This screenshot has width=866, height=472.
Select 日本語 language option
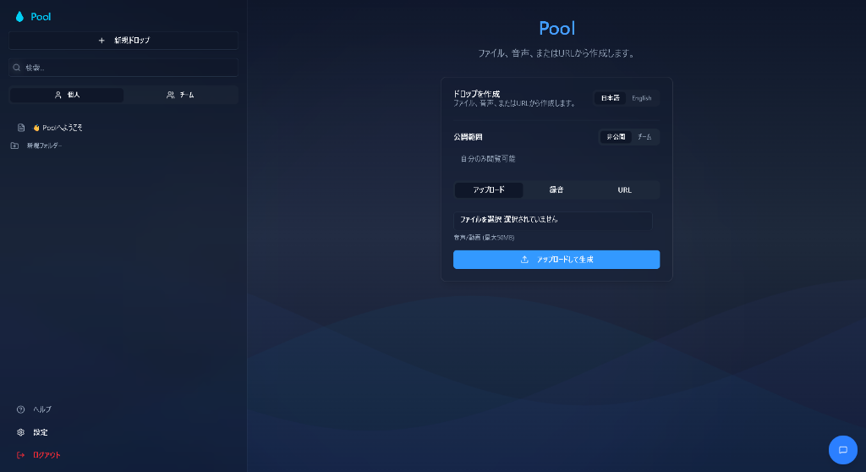611,98
